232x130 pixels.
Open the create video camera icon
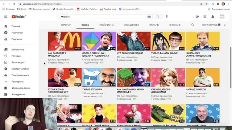(x=197, y=17)
